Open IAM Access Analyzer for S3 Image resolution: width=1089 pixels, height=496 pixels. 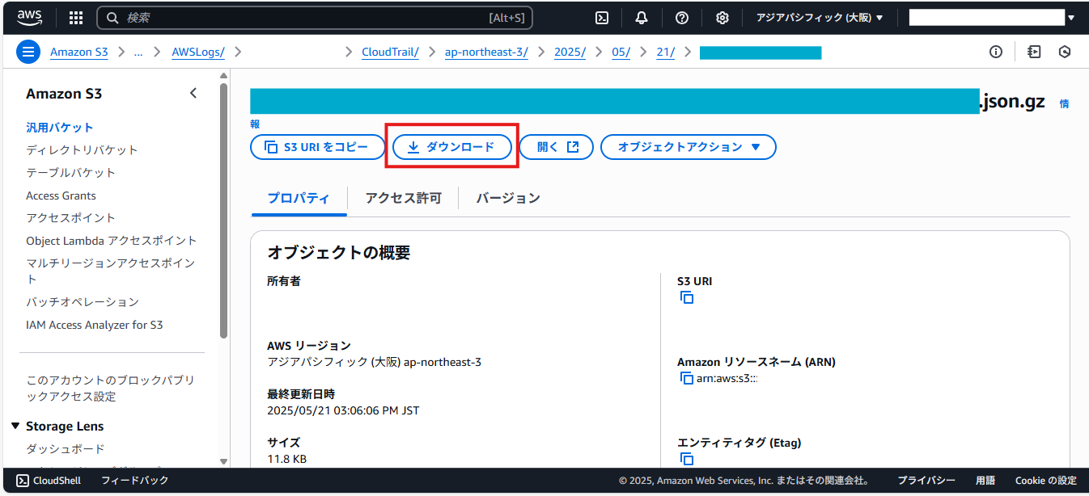click(95, 325)
